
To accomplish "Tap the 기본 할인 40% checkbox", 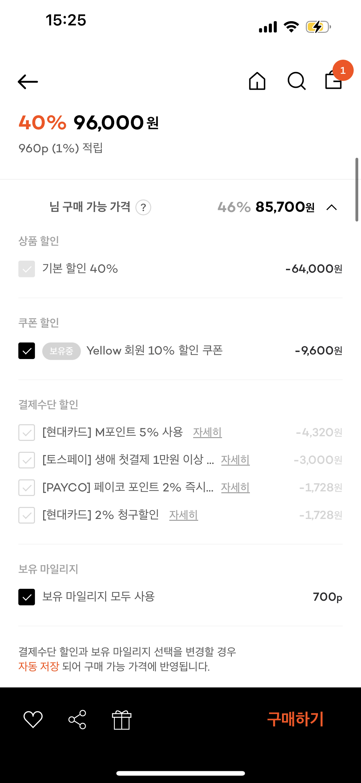I will click(27, 269).
